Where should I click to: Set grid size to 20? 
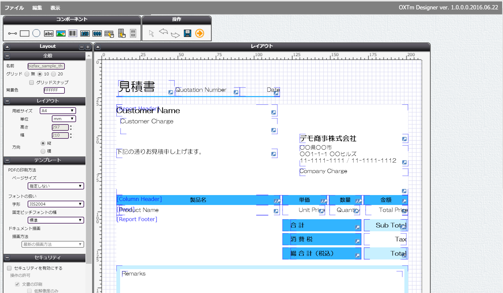coord(53,74)
